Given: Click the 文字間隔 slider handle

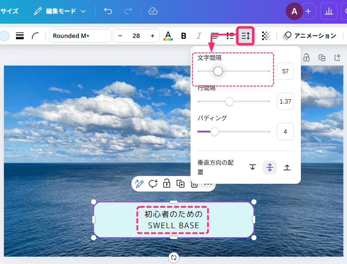Looking at the screenshot, I should point(218,71).
